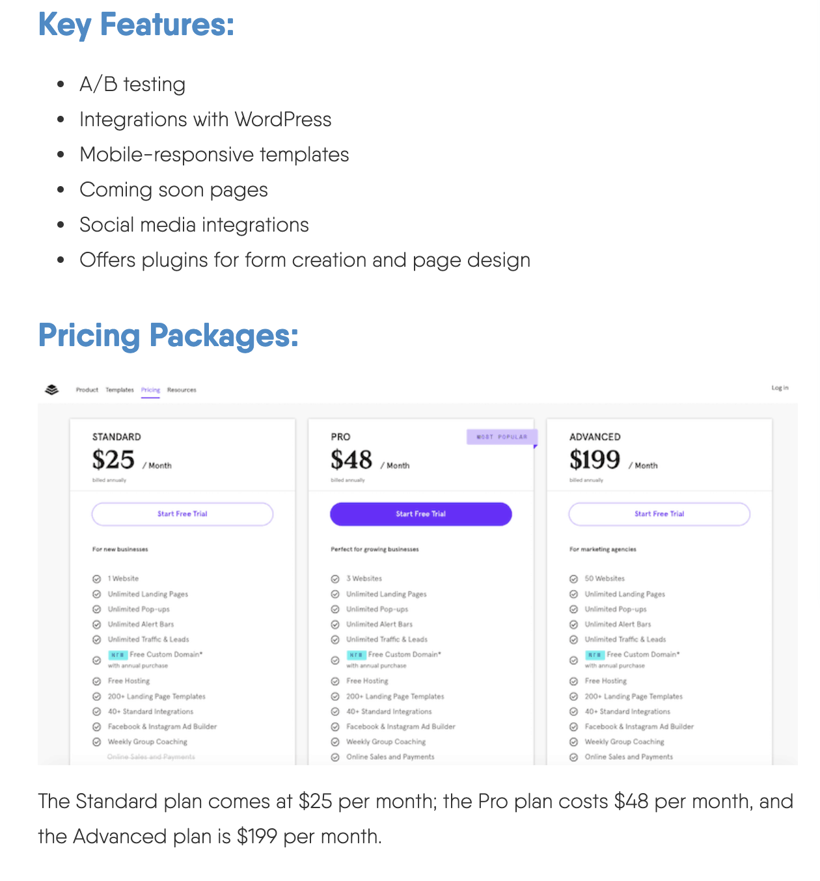Click check icon beside '3 Websites'
820x881 pixels.
point(335,579)
